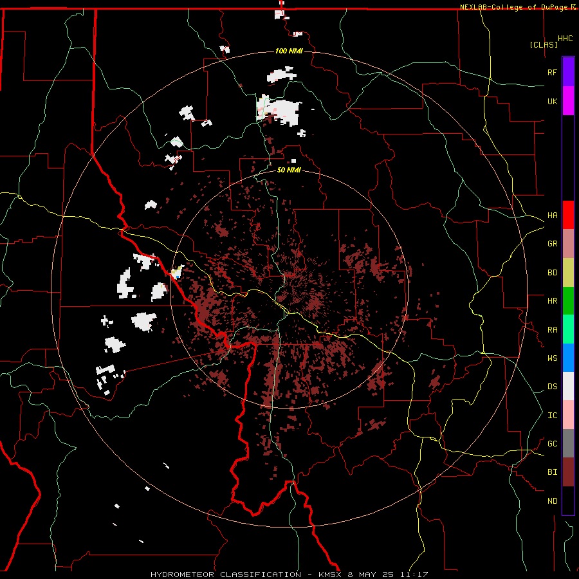Viewport: 579px width, 579px height.
Task: Click the [CLAS] legend heading
Action: pos(544,44)
